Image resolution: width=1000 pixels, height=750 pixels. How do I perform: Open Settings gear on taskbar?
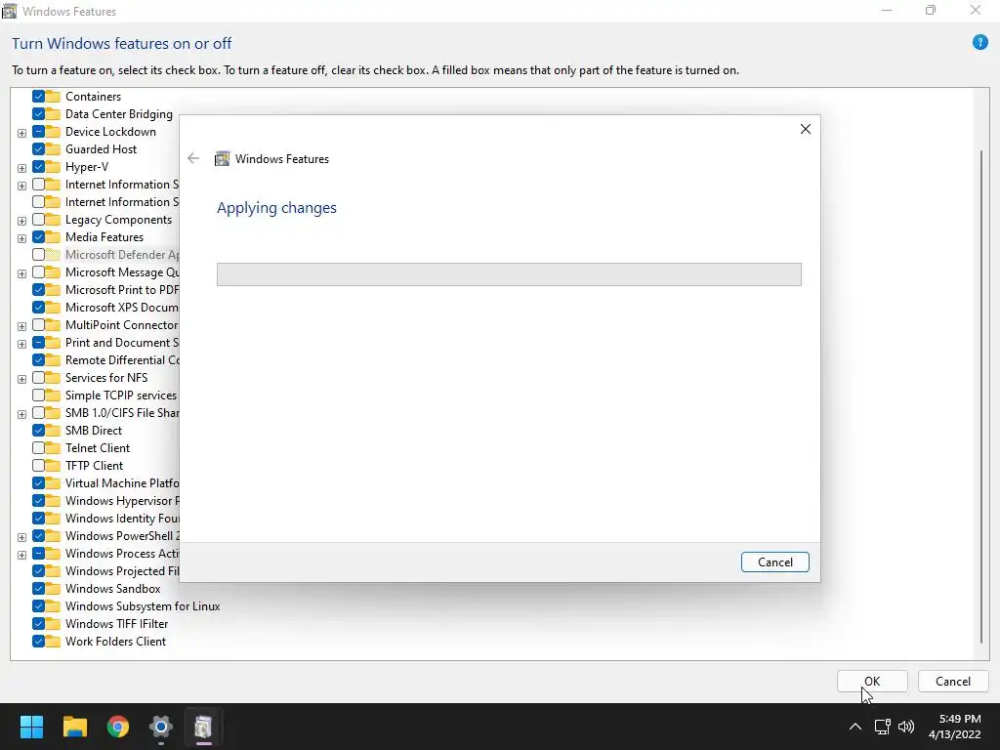[x=161, y=727]
